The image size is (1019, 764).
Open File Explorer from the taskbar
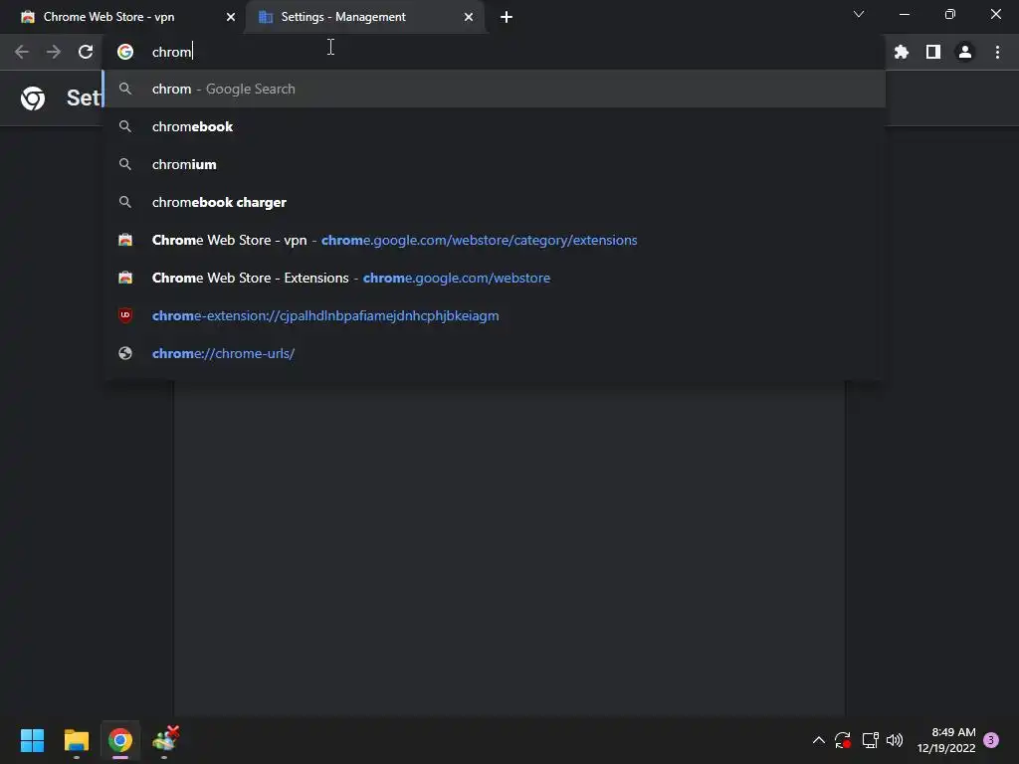76,740
